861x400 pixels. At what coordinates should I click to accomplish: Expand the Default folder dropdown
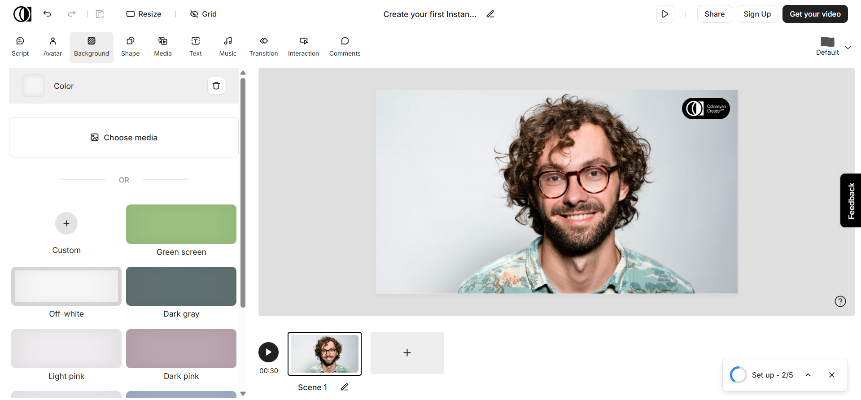(x=848, y=47)
